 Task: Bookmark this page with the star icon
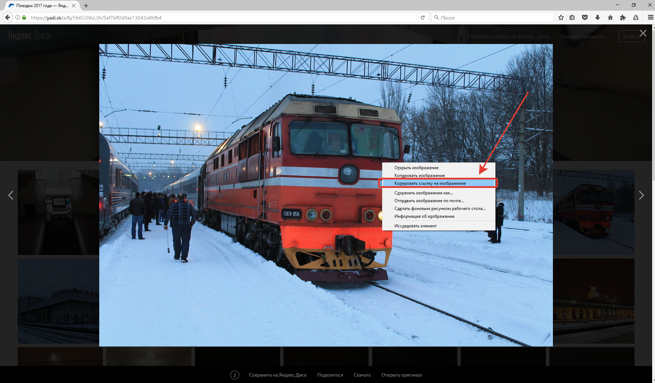point(561,17)
